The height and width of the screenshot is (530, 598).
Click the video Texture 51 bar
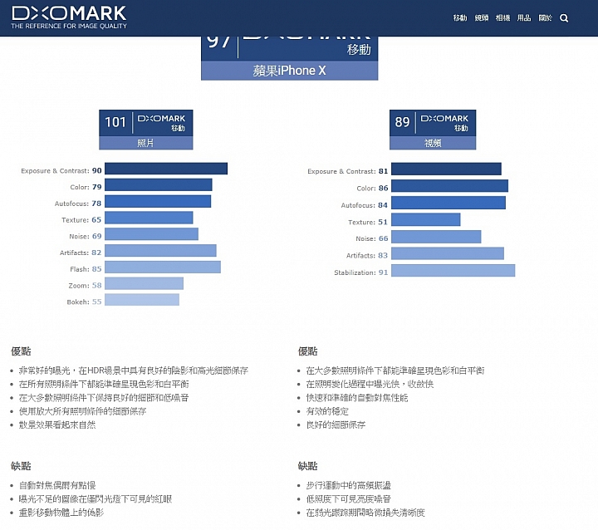[x=425, y=220]
